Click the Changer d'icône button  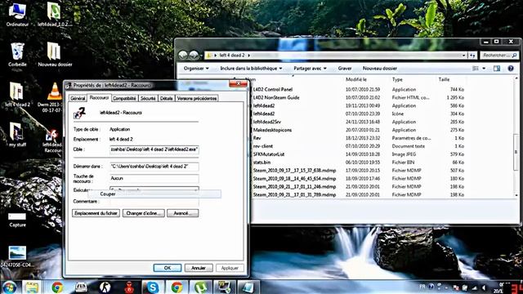[144, 213]
